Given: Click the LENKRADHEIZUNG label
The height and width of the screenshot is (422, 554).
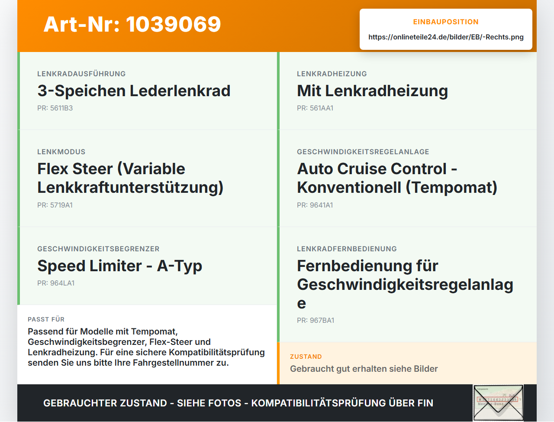Looking at the screenshot, I should coord(332,74).
